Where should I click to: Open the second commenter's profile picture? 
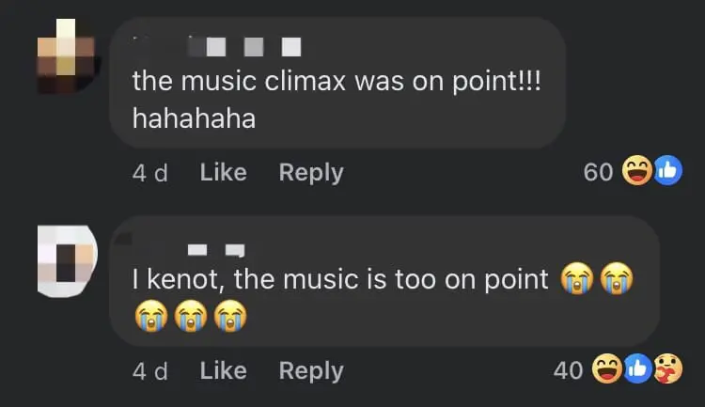[x=64, y=258]
